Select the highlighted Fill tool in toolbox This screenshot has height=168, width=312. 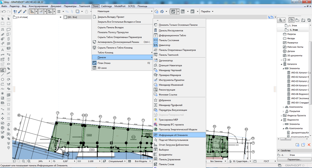click(x=3, y=70)
